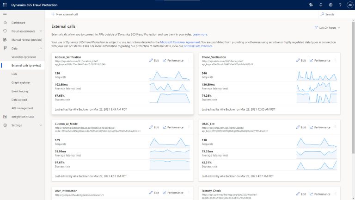
Task: Open the AB account avatar
Action: click(350, 5)
